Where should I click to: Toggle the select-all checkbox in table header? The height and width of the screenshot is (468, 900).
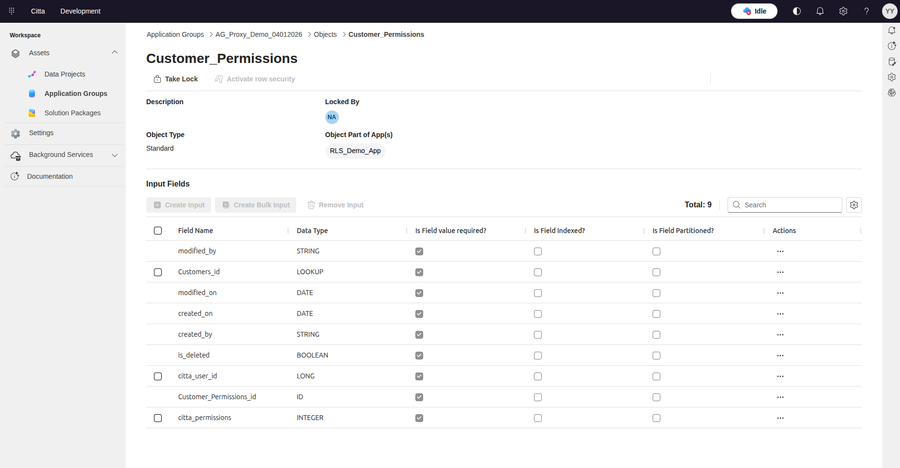coord(158,231)
